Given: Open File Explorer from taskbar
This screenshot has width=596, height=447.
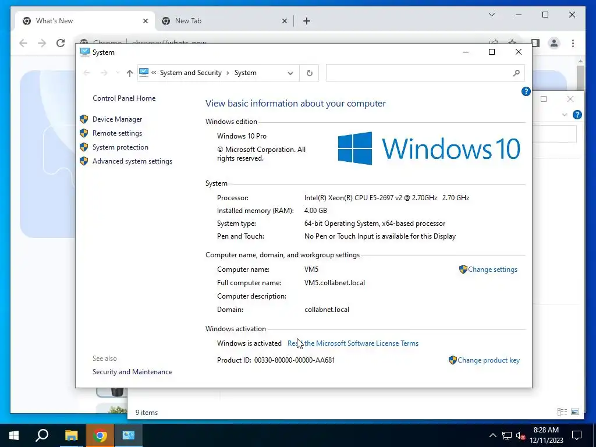Looking at the screenshot, I should point(71,435).
